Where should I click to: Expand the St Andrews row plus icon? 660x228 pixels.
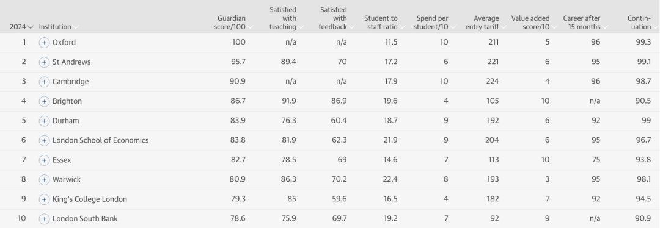click(44, 63)
